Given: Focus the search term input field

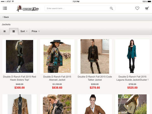Looking at the screenshot, I should (78, 8).
